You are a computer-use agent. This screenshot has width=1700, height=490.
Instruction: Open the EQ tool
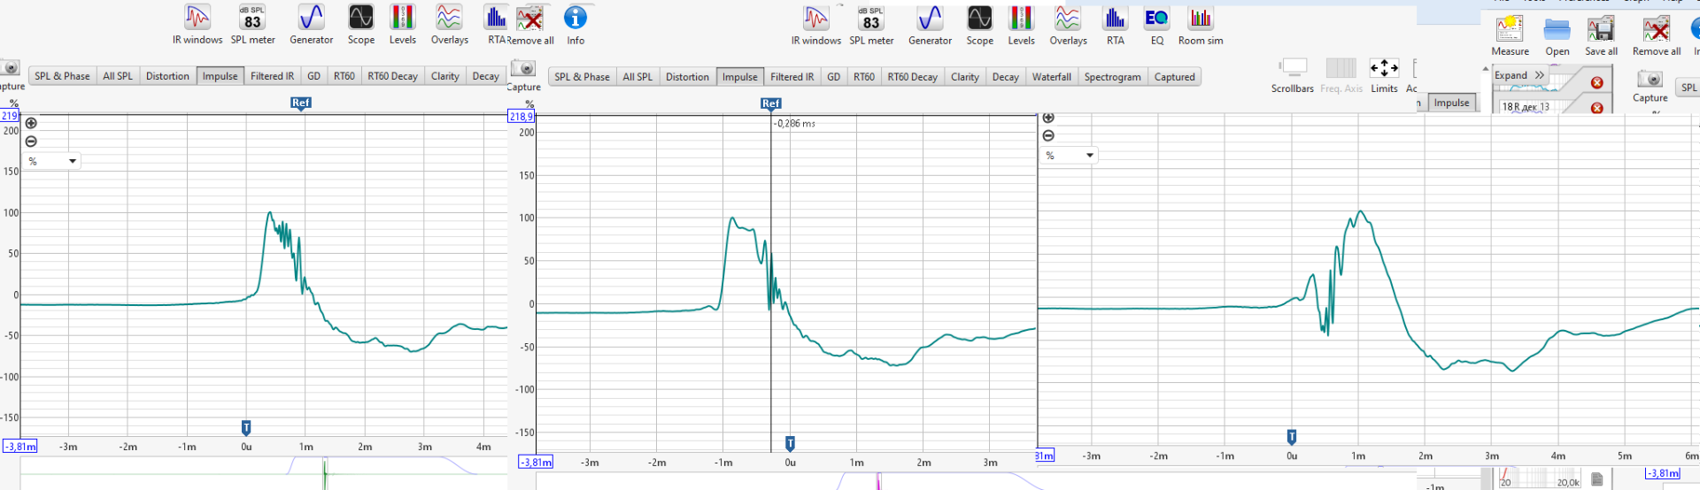click(x=1156, y=25)
